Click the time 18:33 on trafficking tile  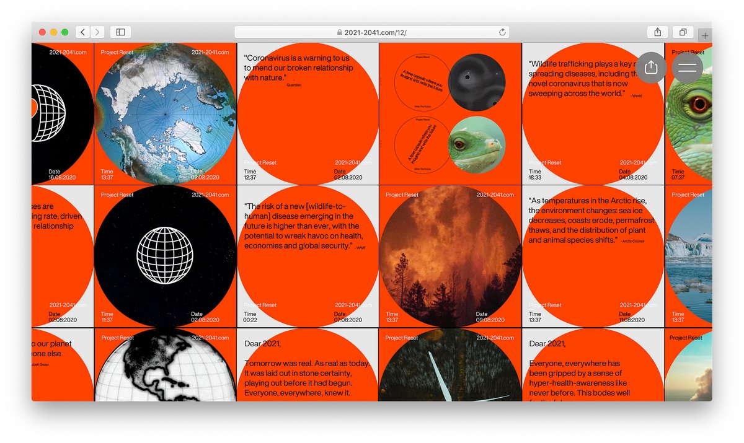(x=535, y=178)
